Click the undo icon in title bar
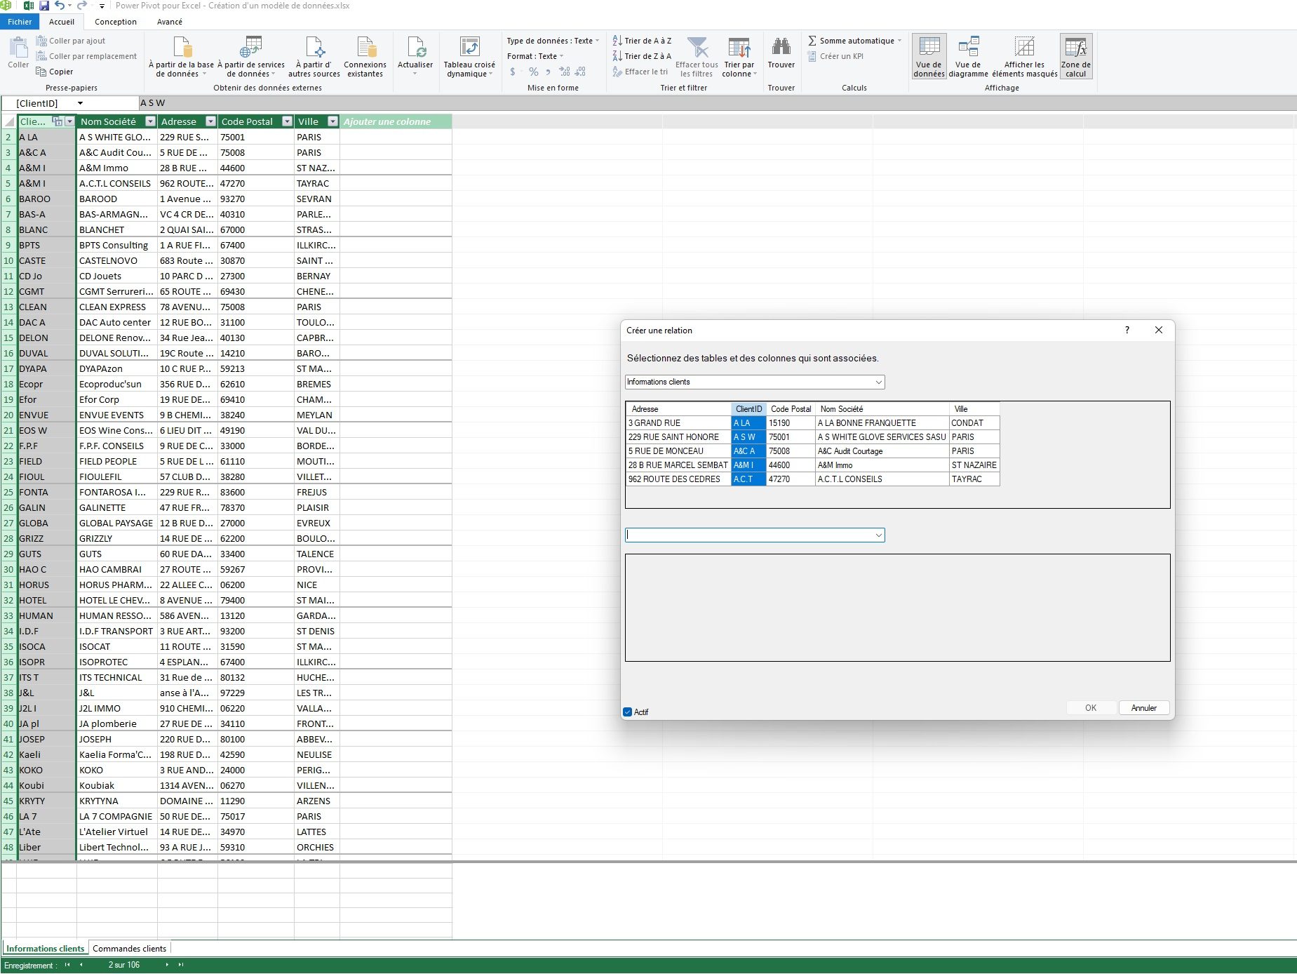 pos(60,6)
